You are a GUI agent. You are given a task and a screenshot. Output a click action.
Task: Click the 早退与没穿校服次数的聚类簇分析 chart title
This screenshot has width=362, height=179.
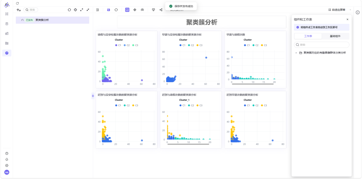pos(182,34)
